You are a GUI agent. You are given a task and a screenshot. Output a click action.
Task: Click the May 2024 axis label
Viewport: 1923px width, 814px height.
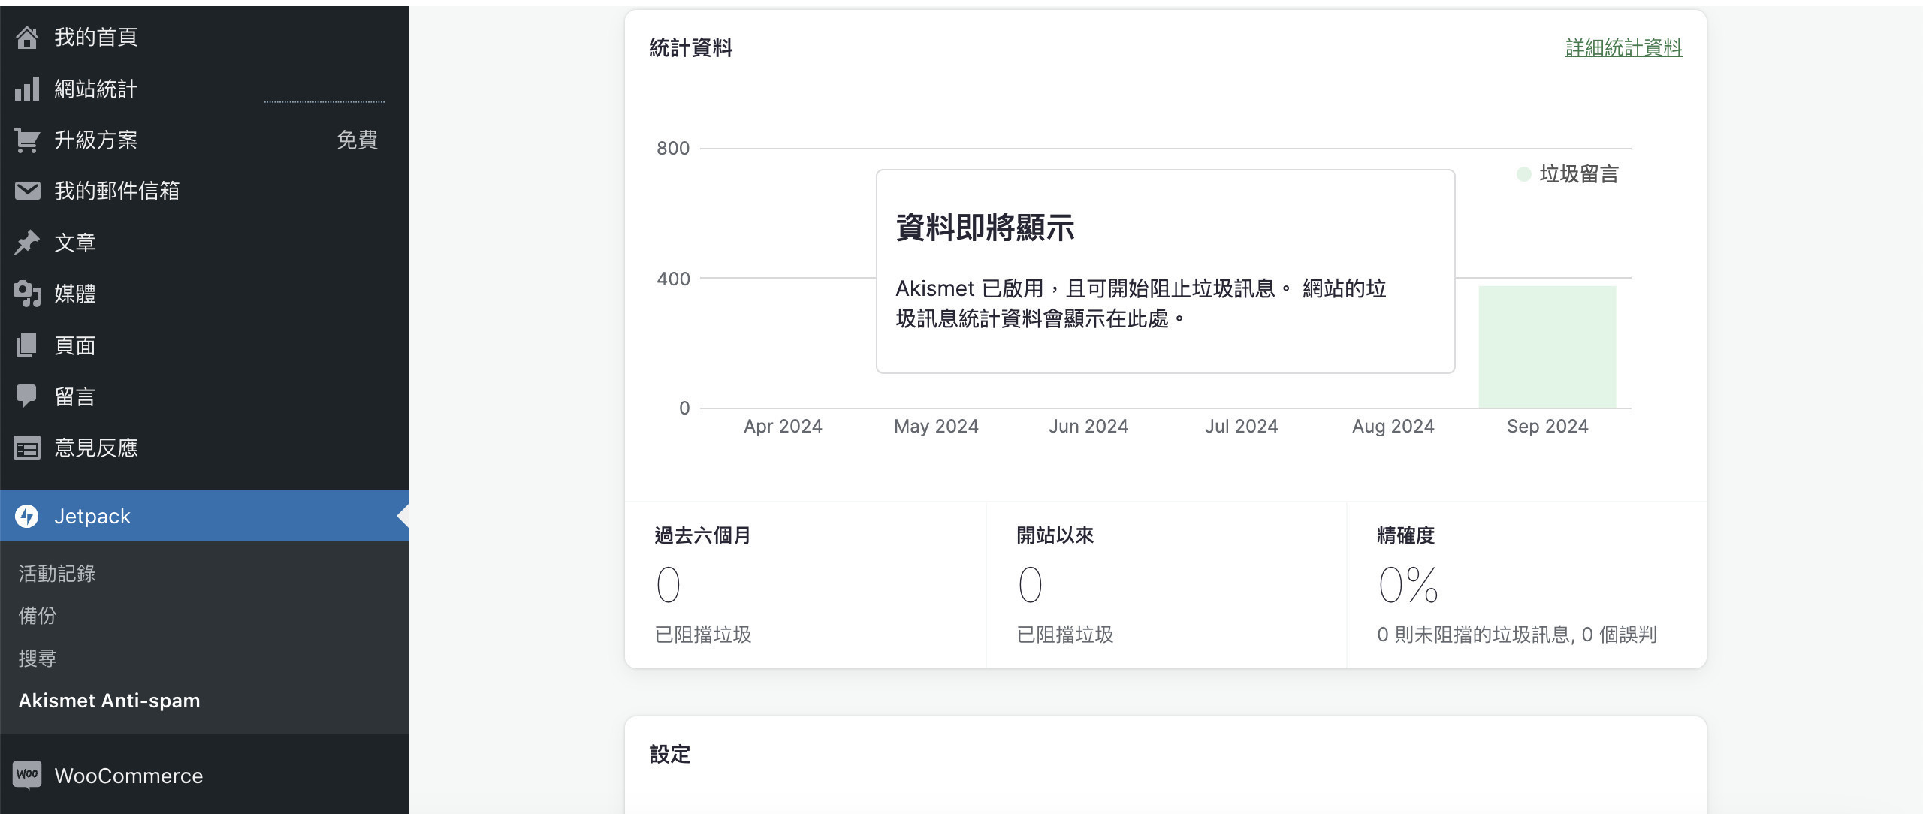click(936, 427)
